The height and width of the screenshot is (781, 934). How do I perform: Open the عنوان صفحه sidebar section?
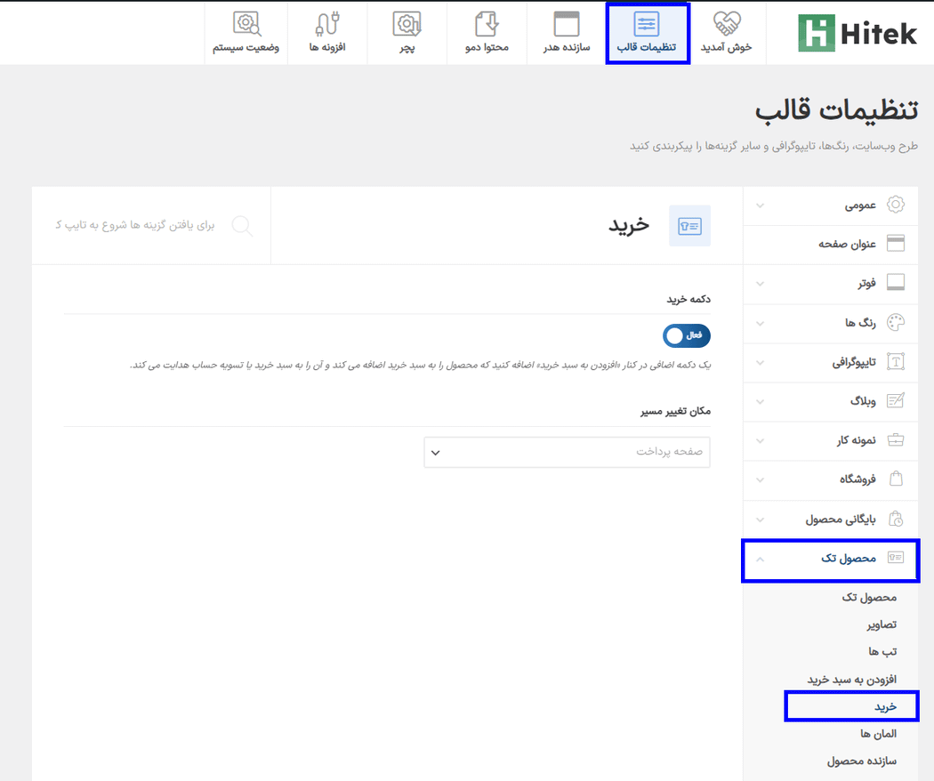(x=830, y=245)
